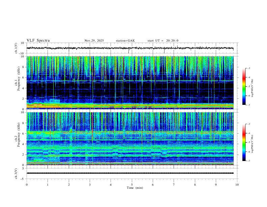Viewport: 267px width, 207px height.
Task: Click the ch.3 voltage trace band
Action: point(130,173)
